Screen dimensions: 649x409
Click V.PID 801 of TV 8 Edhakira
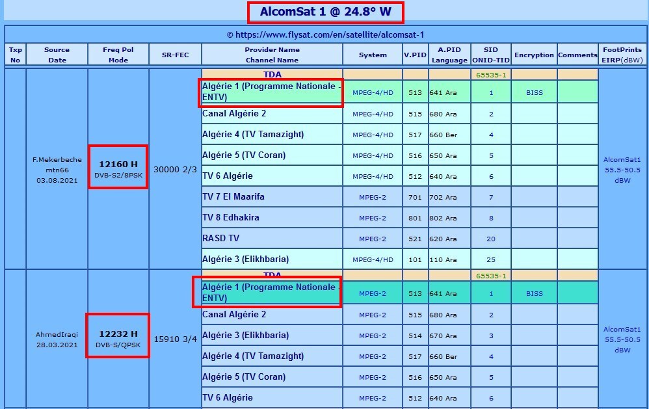pos(415,218)
